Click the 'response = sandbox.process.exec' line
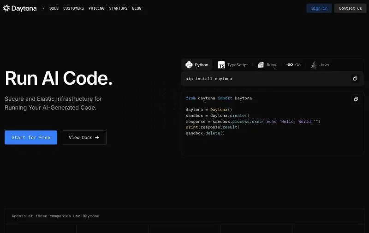369x233 pixels. [x=253, y=122]
